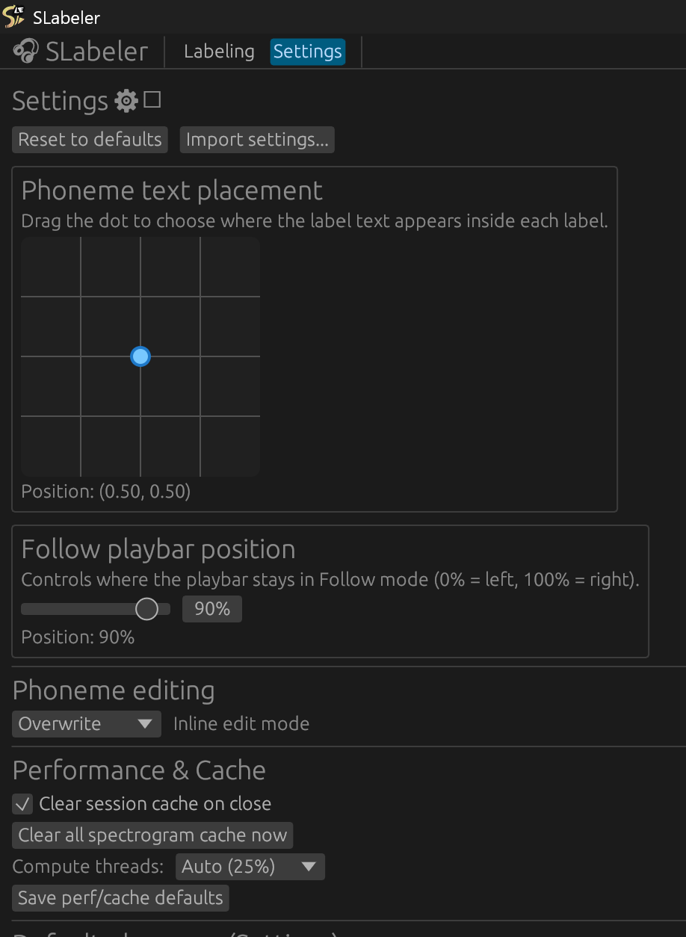Click the top-left grid intersection in placement pad
This screenshot has width=686, height=937.
[x=81, y=297]
